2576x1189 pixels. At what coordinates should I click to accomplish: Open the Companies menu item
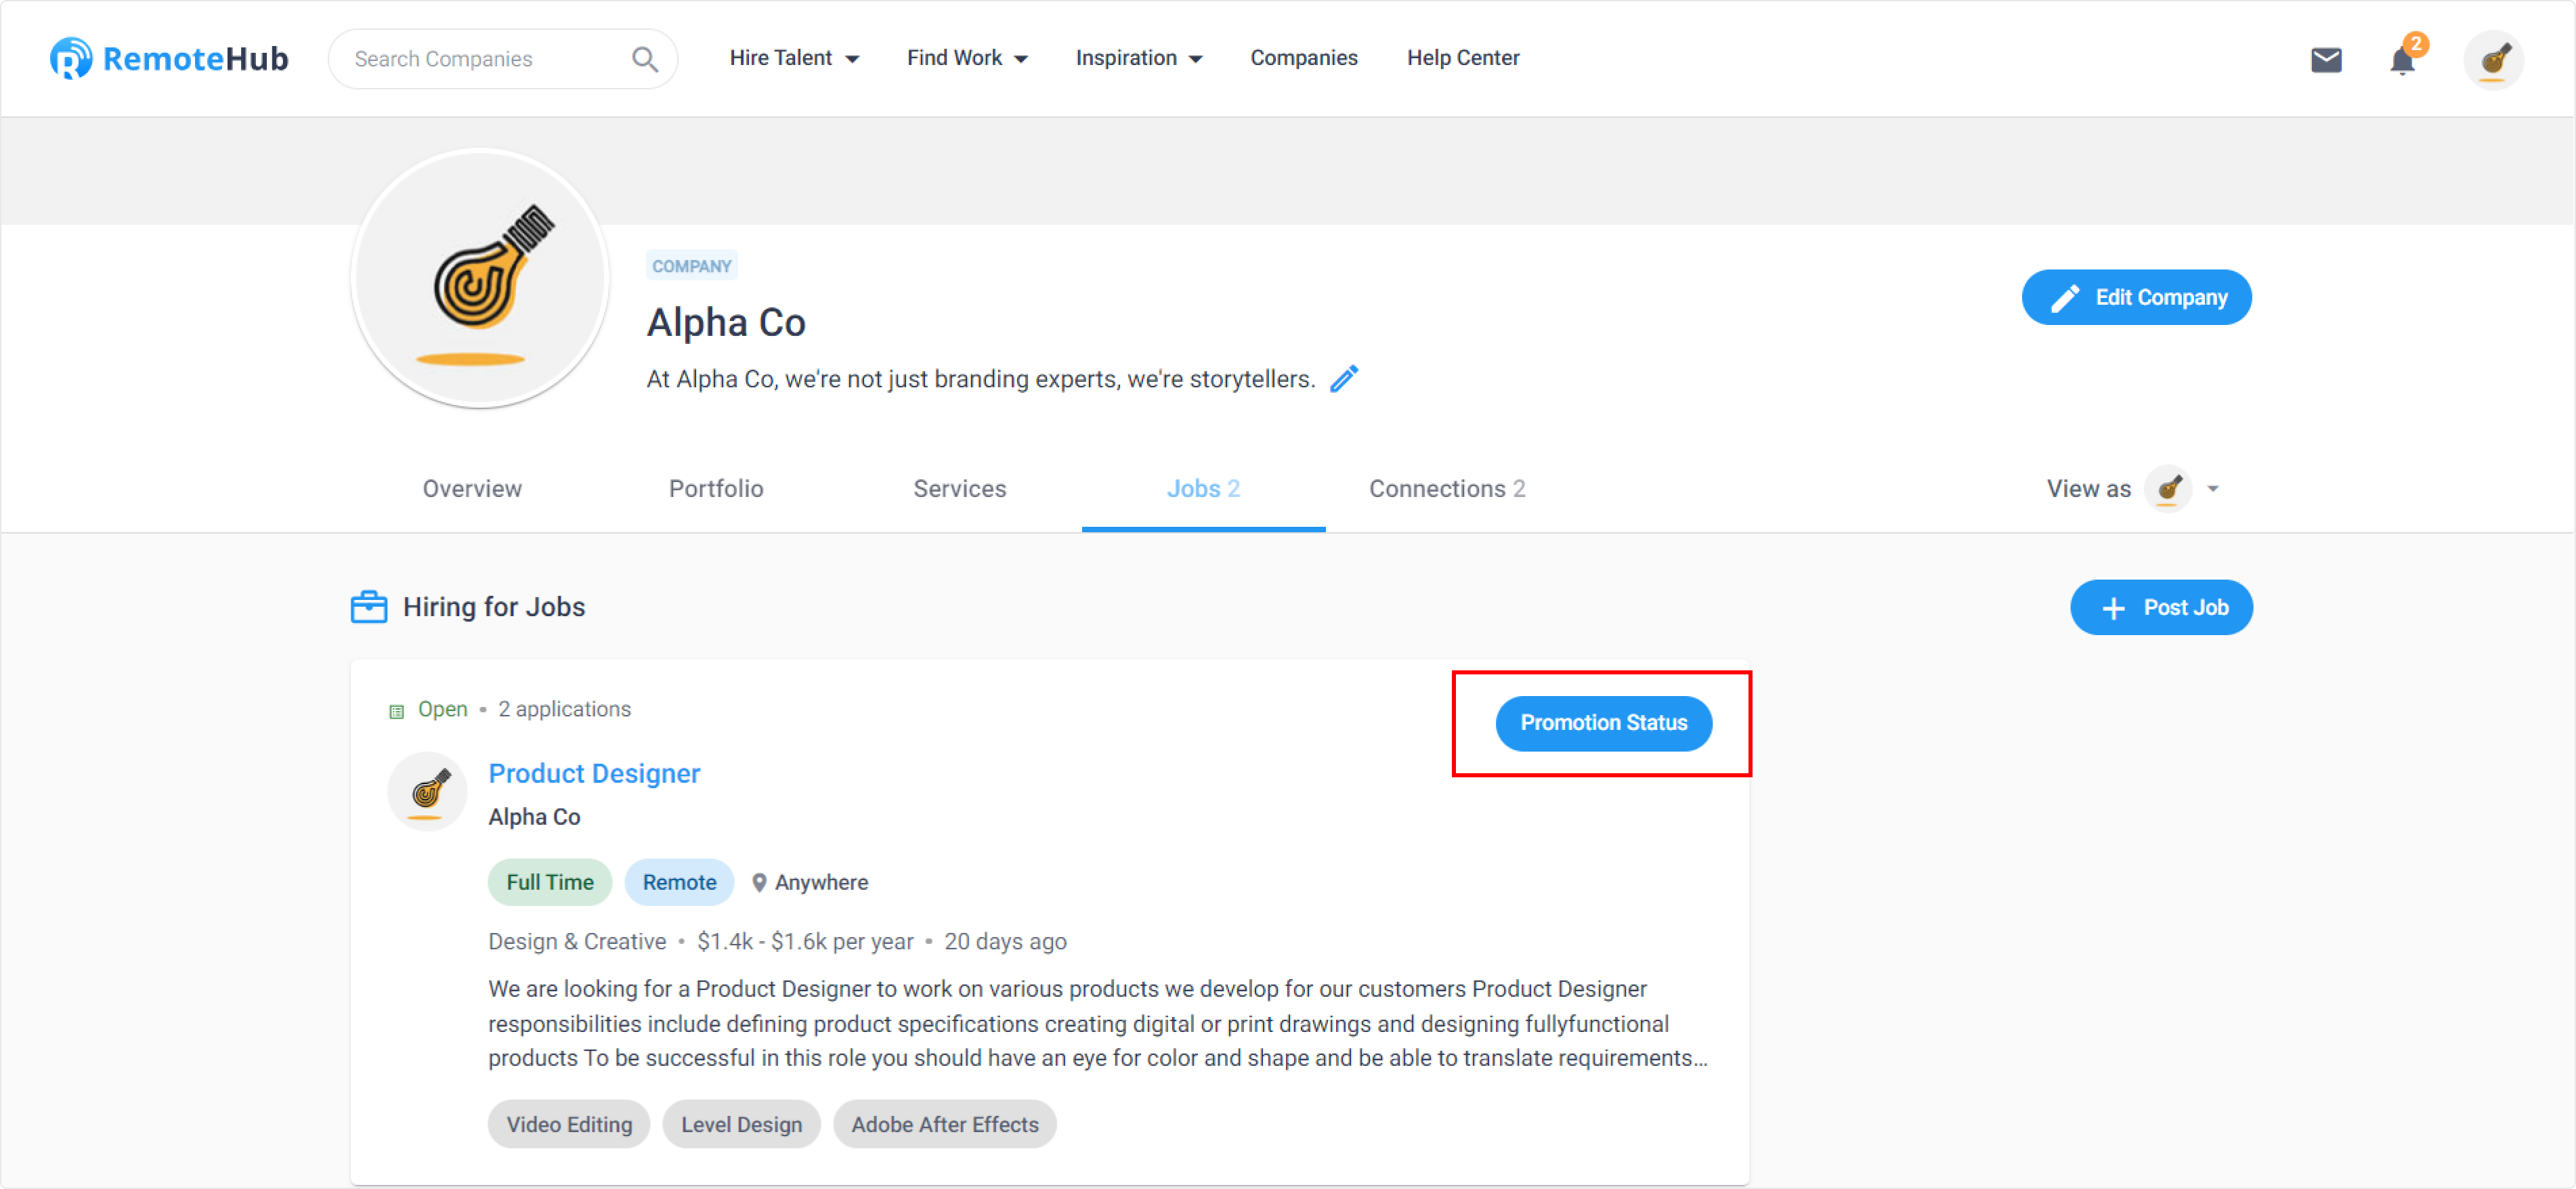tap(1303, 58)
